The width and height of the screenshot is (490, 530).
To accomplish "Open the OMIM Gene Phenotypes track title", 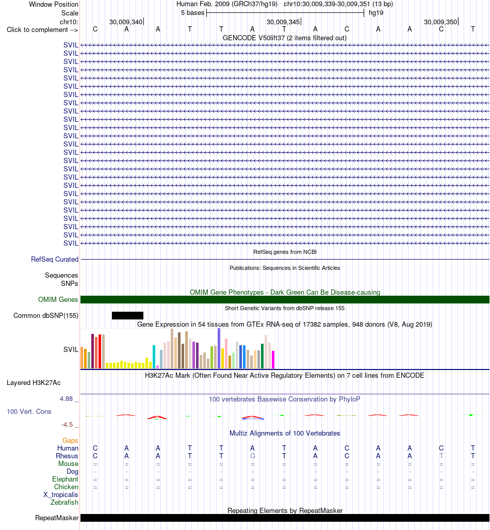I will 285,292.
